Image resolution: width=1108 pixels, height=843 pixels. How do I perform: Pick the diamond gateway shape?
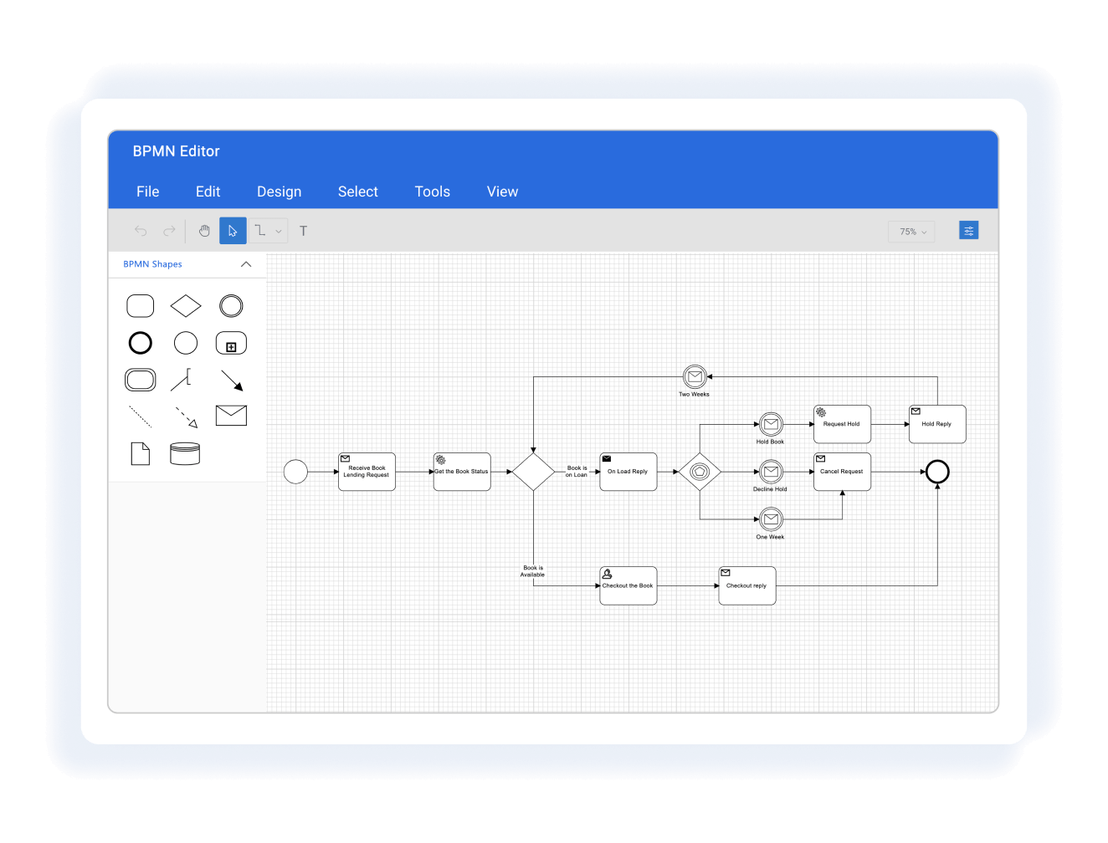click(x=186, y=306)
